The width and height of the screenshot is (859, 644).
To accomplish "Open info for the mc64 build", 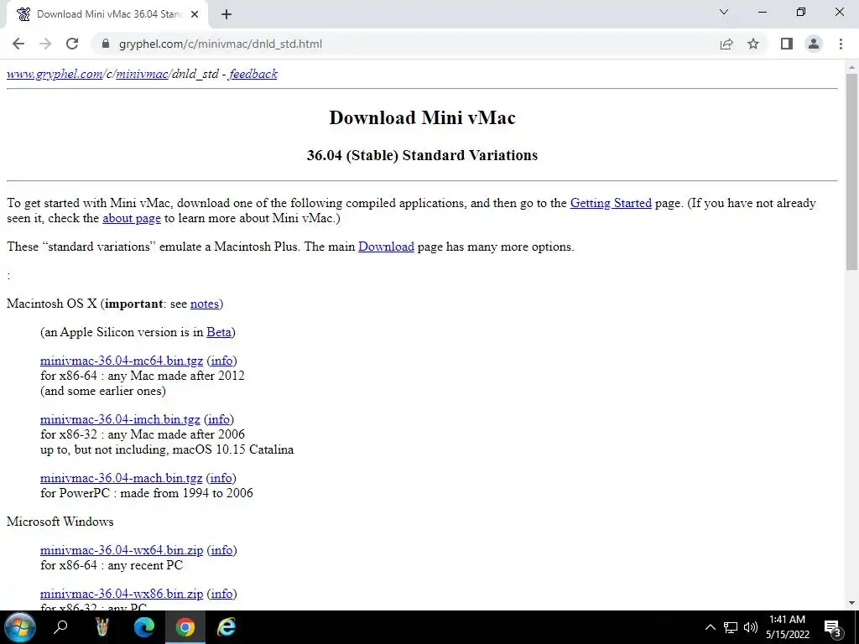I will (221, 361).
